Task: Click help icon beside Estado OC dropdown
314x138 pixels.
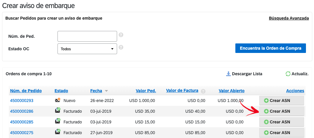Action: point(121,47)
